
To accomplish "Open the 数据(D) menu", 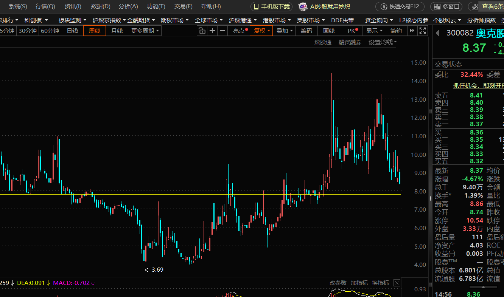I will [101, 6].
